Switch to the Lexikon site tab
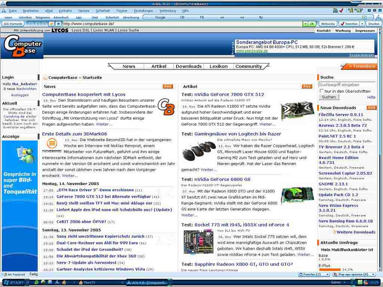This screenshot has width=383, height=287. (218, 67)
